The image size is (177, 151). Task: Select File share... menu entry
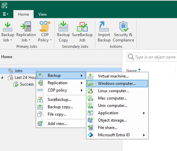(x=117, y=128)
